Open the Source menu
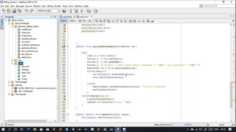 [29, 6]
